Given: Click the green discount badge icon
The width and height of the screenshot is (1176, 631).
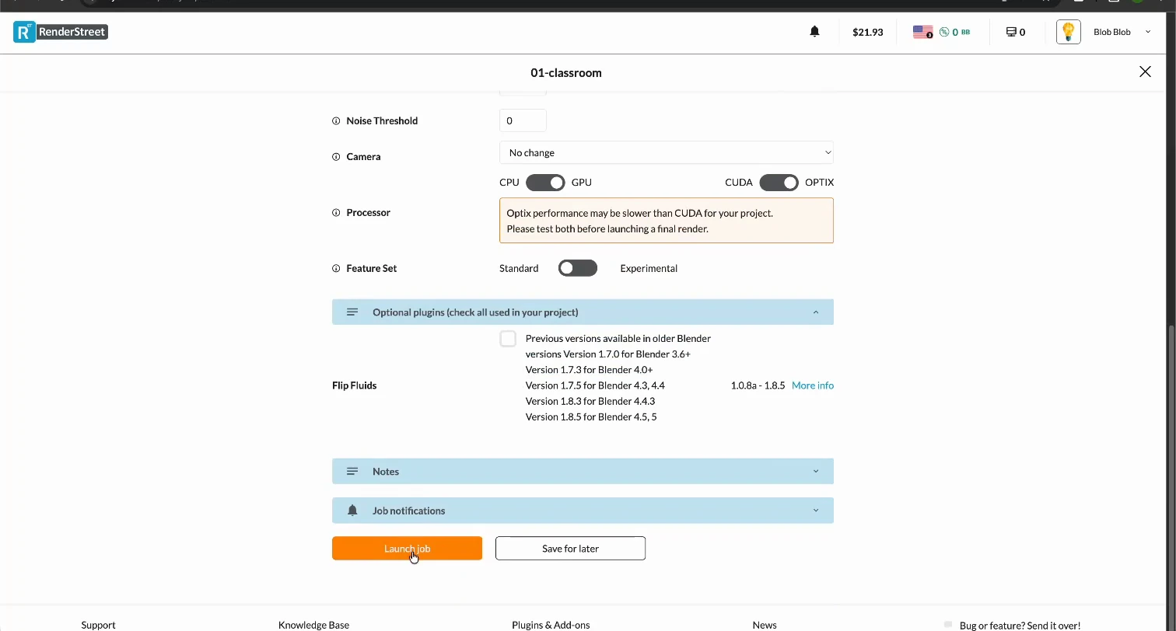Looking at the screenshot, I should (944, 32).
